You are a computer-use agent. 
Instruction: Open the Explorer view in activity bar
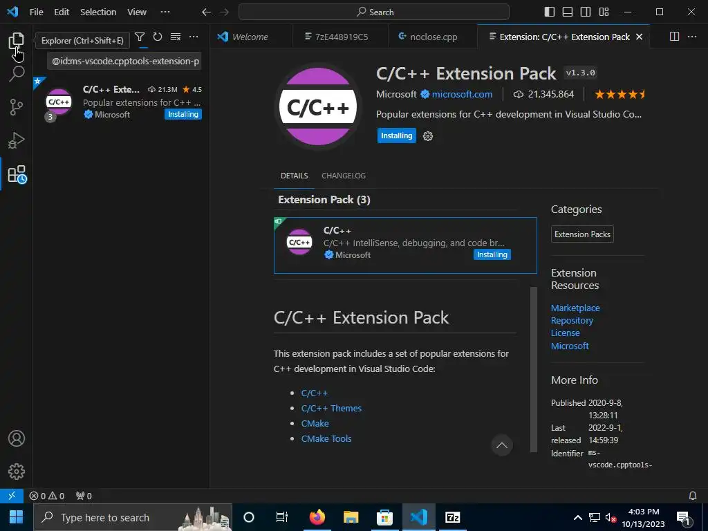click(17, 41)
